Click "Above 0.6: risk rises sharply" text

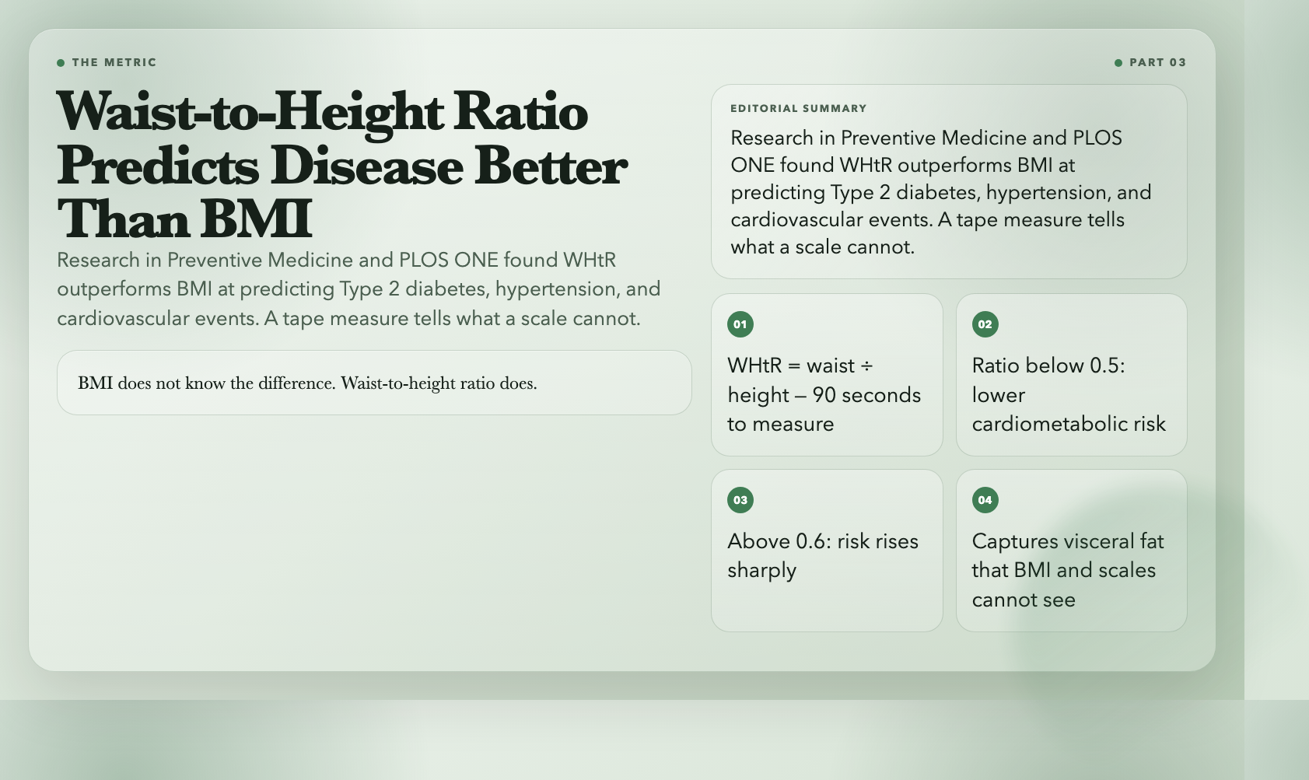coord(823,555)
